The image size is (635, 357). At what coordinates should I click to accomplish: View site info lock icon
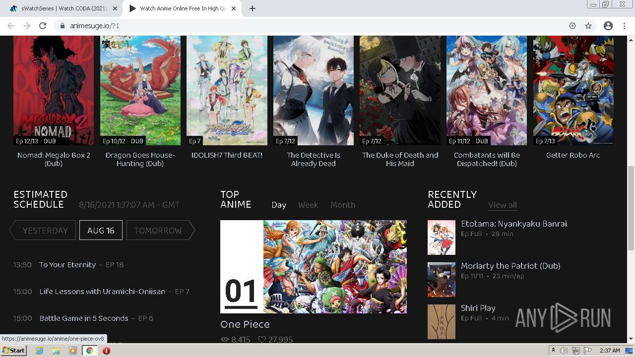(62, 26)
